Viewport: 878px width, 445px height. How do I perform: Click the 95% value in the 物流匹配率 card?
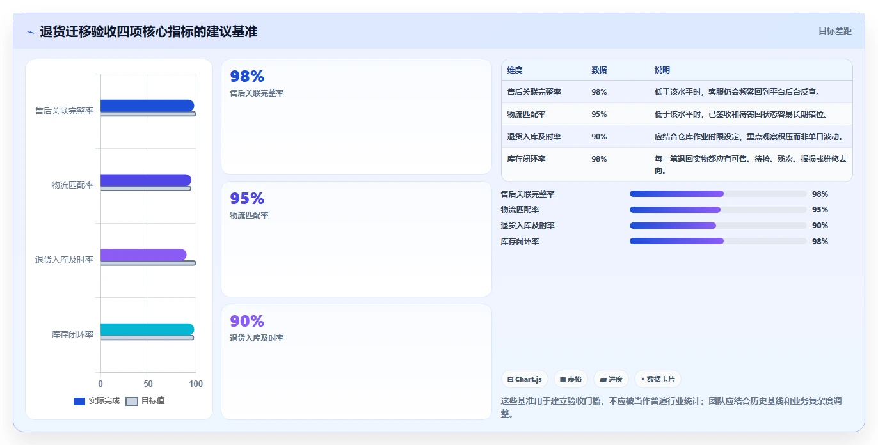(247, 199)
